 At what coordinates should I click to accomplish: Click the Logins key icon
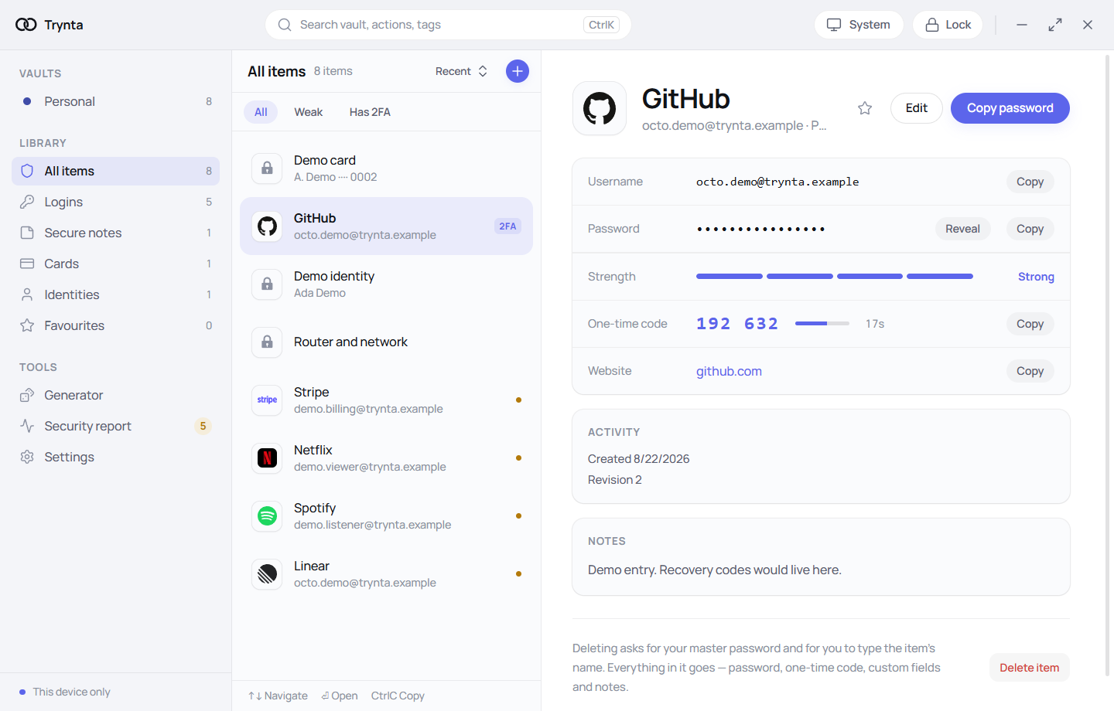point(27,202)
